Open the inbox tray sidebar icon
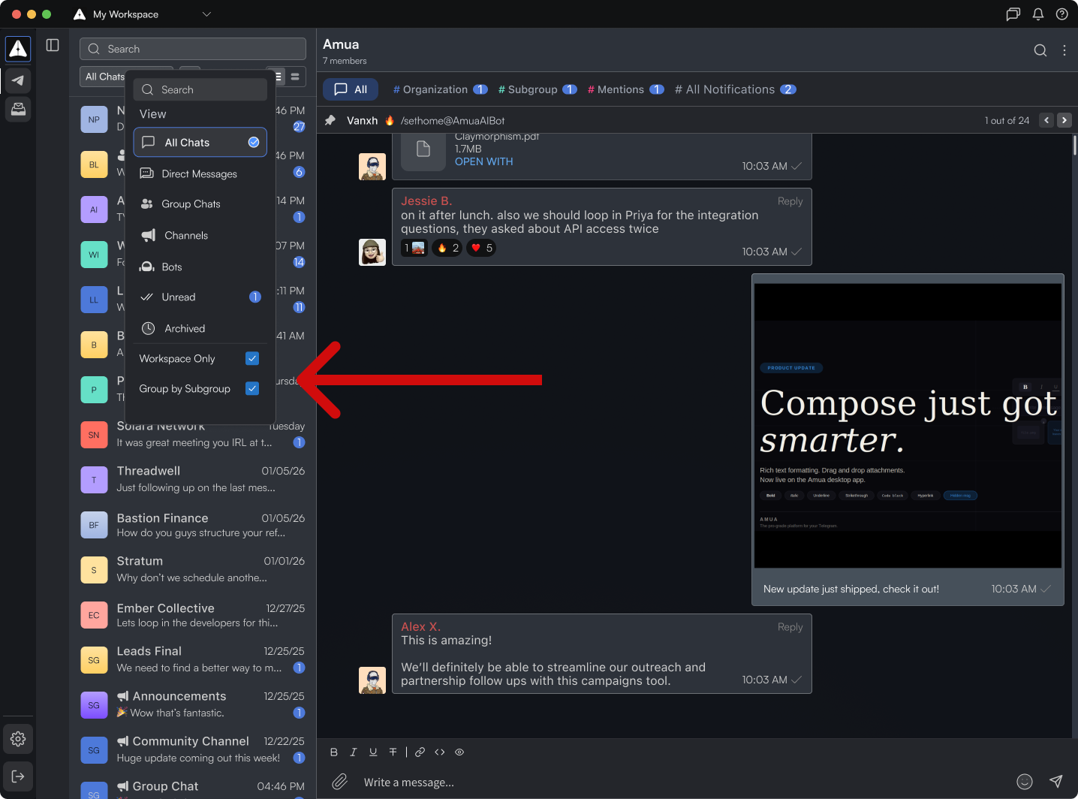Viewport: 1078px width, 799px height. [x=18, y=110]
